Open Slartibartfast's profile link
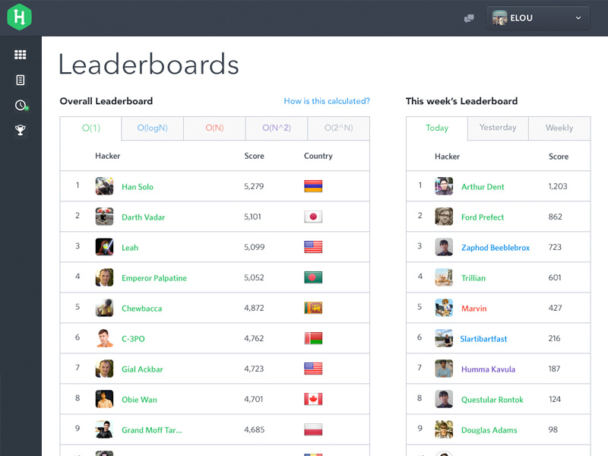The height and width of the screenshot is (456, 608). point(483,339)
